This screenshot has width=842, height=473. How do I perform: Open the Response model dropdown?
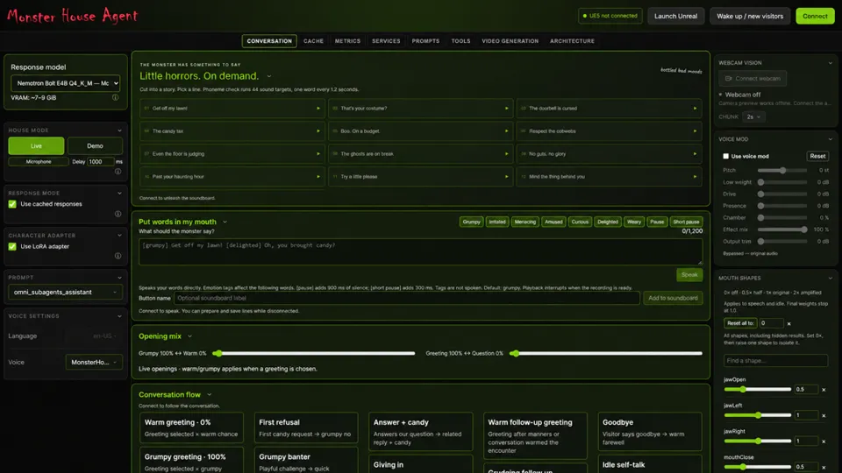pyautogui.click(x=66, y=83)
